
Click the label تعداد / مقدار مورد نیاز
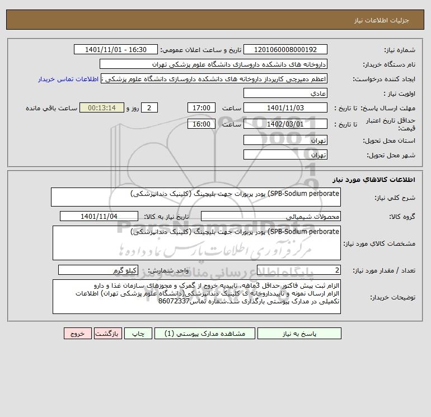pos(385,271)
